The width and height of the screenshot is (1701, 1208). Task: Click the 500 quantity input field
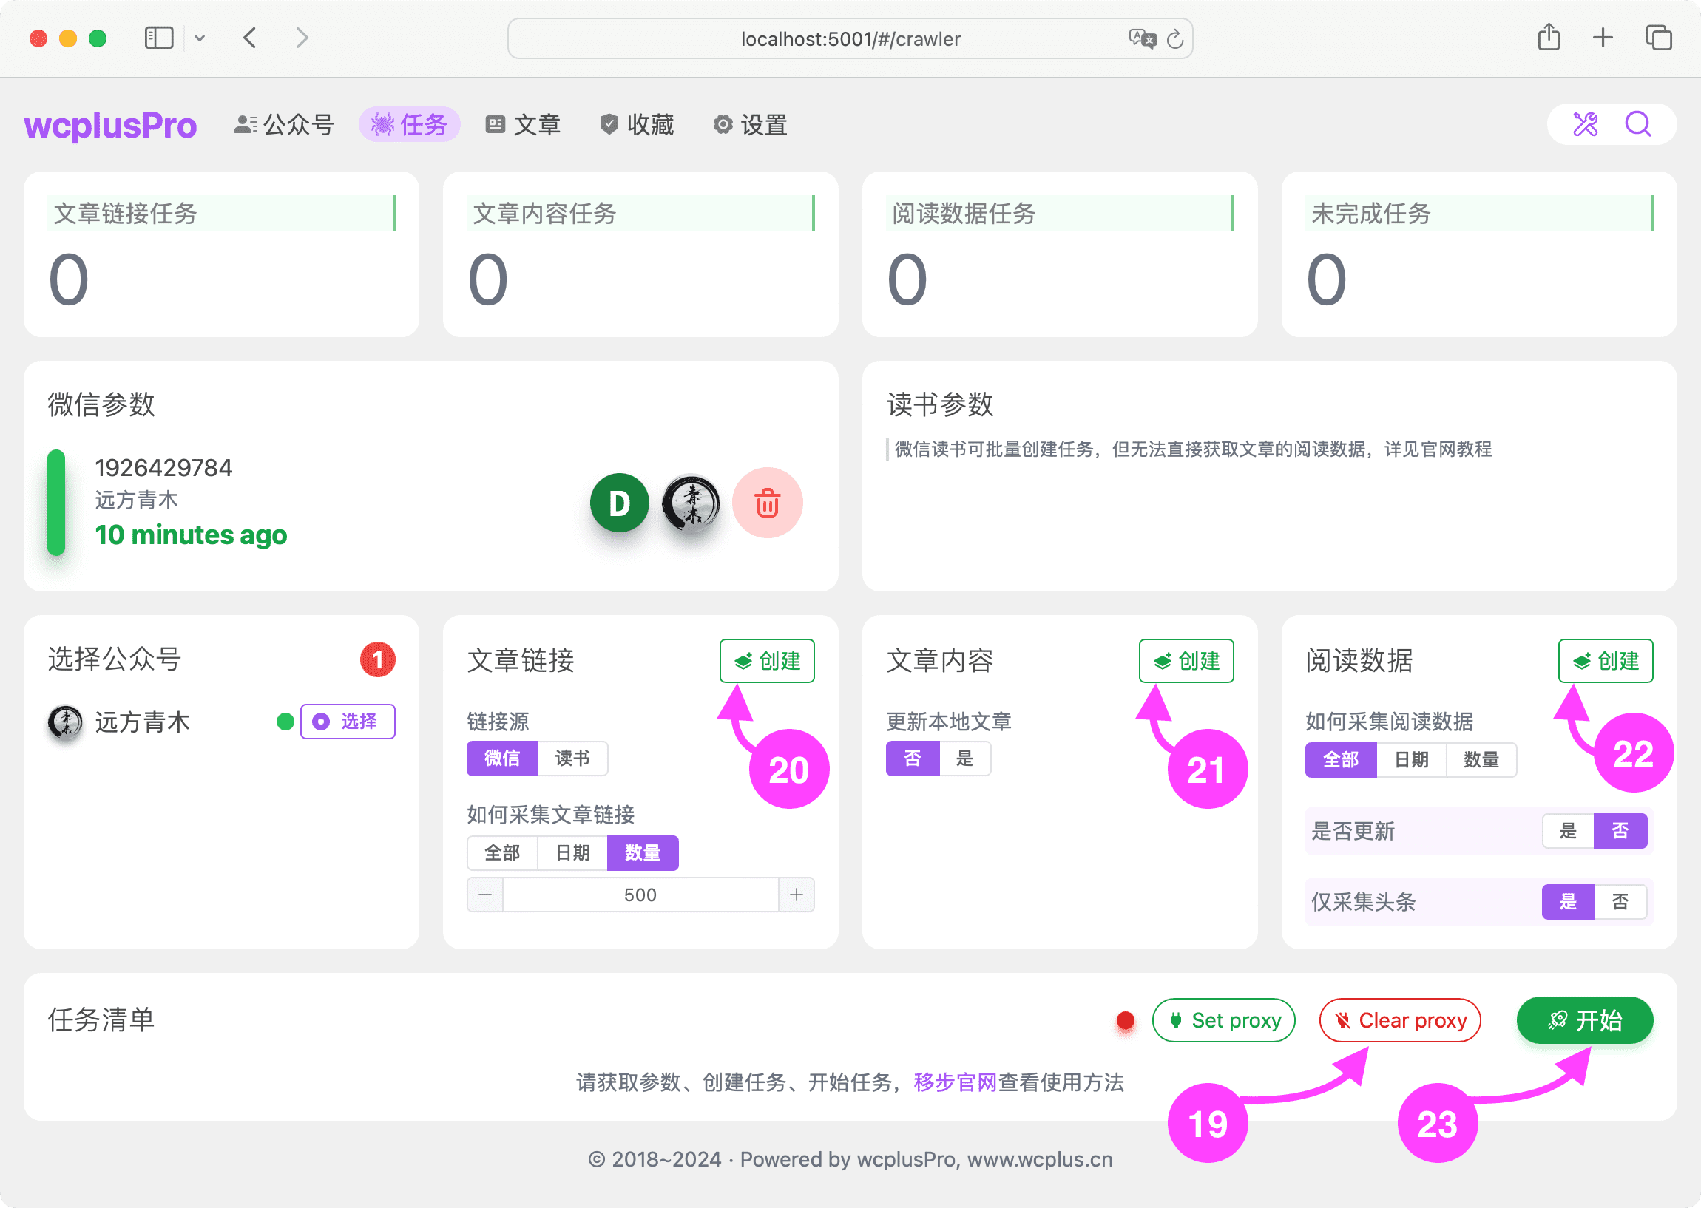point(640,894)
